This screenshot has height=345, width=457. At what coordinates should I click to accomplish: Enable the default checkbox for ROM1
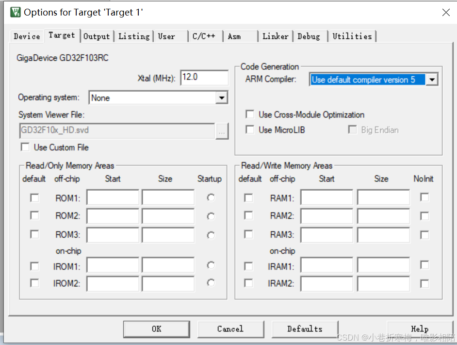click(x=34, y=197)
